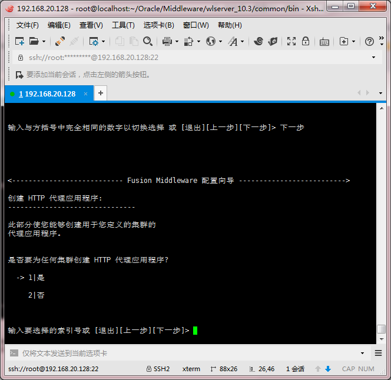Open the 编辑(E) menu

click(x=59, y=25)
